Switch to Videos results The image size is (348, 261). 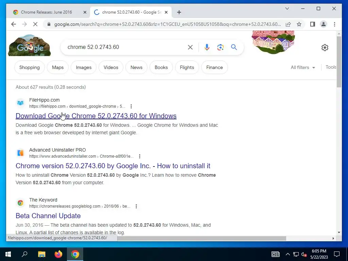click(111, 67)
